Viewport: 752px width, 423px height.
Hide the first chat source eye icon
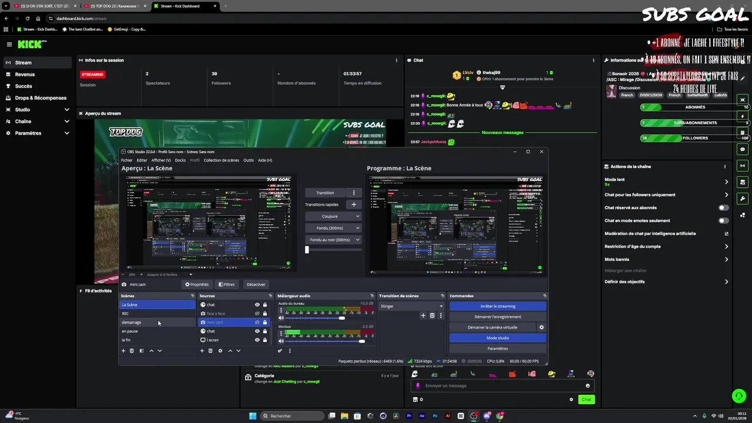pyautogui.click(x=257, y=305)
